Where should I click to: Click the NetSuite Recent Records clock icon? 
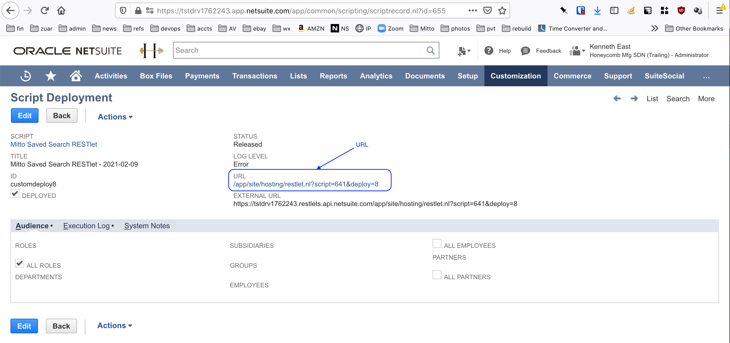pos(25,76)
